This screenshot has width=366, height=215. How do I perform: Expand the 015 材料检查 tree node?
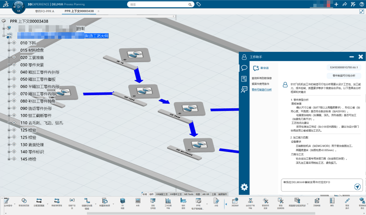[9, 50]
